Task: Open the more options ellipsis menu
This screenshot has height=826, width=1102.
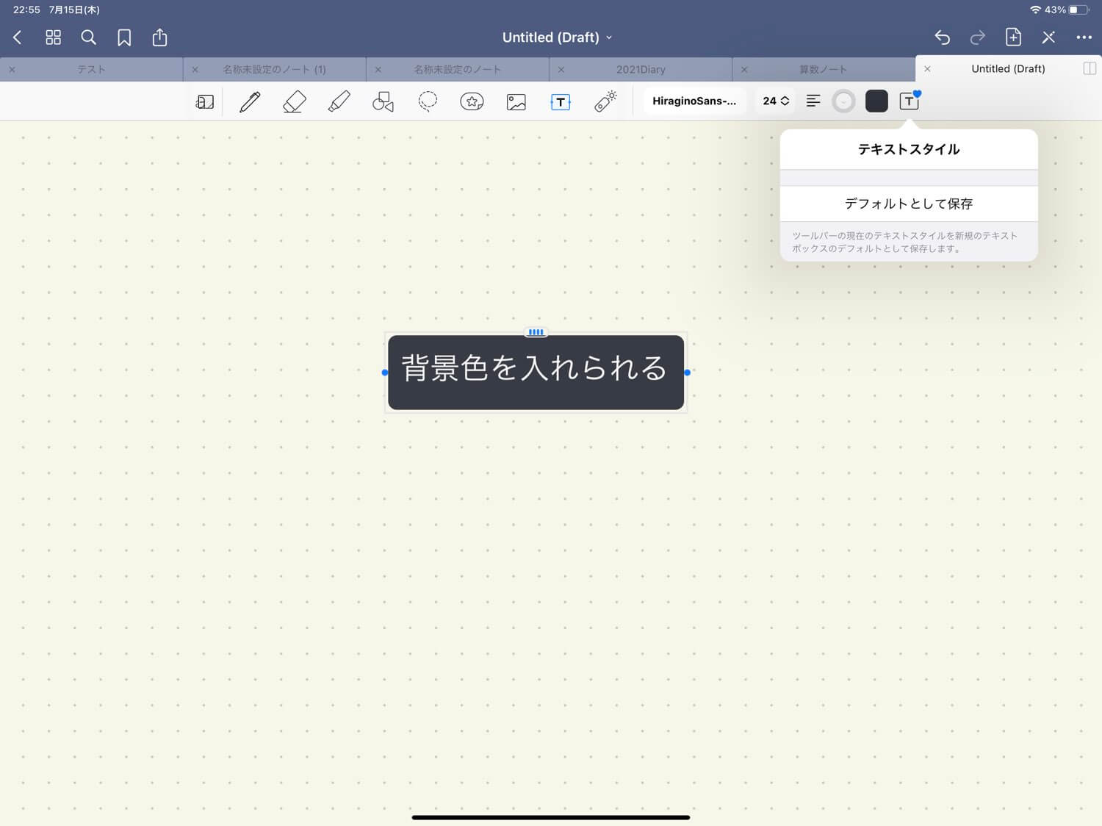Action: click(1084, 37)
